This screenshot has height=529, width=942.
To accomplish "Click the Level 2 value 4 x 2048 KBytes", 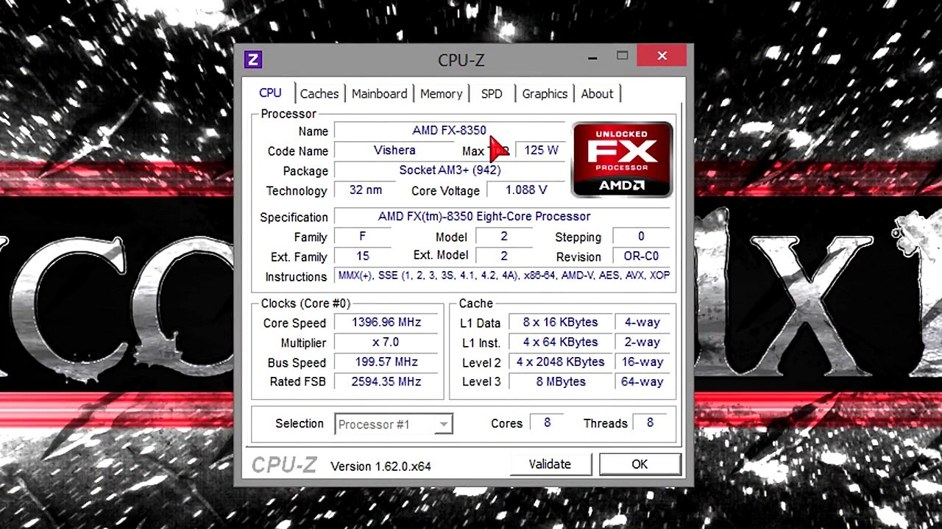I will tap(560, 362).
